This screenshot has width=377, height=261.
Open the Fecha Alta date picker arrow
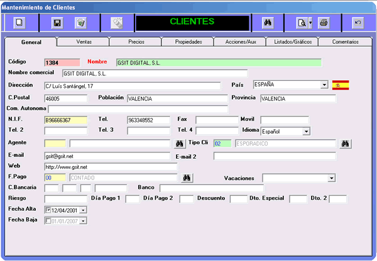[x=84, y=209]
